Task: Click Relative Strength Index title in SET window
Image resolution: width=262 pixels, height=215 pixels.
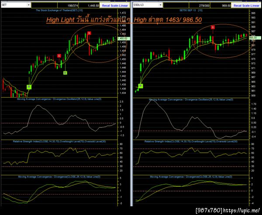Action: [x=59, y=142]
